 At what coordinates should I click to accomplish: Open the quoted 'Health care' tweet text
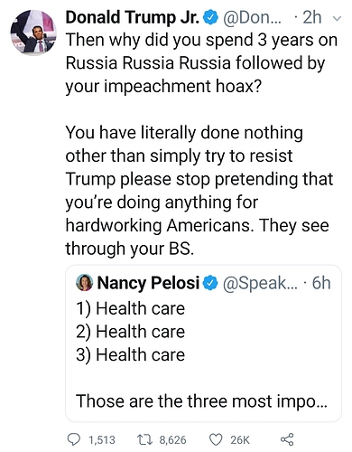point(130,332)
